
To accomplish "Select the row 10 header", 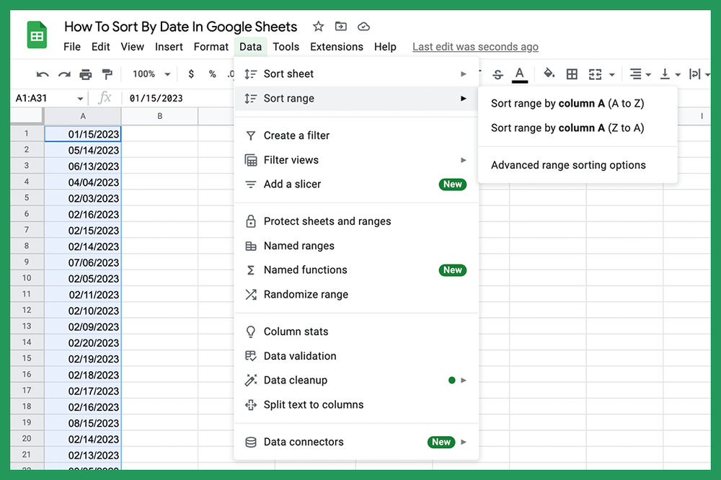I will pos(27,278).
